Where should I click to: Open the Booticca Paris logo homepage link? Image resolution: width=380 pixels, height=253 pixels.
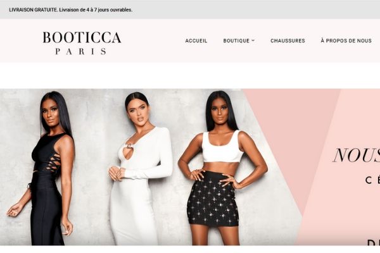pyautogui.click(x=82, y=43)
